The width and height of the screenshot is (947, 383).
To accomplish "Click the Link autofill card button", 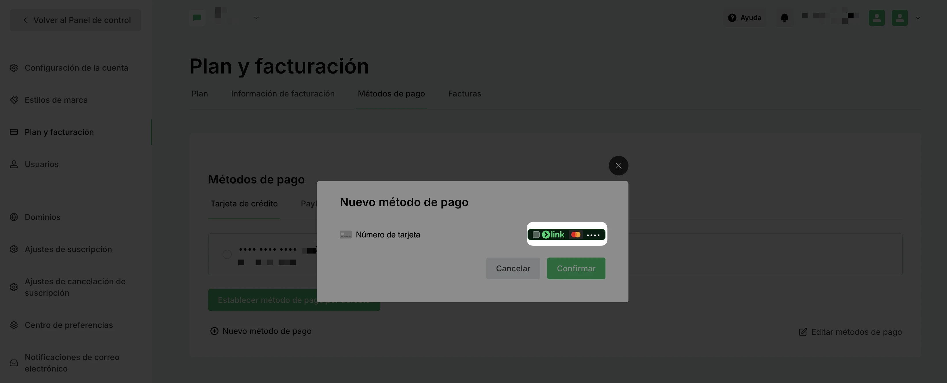I will pyautogui.click(x=567, y=234).
